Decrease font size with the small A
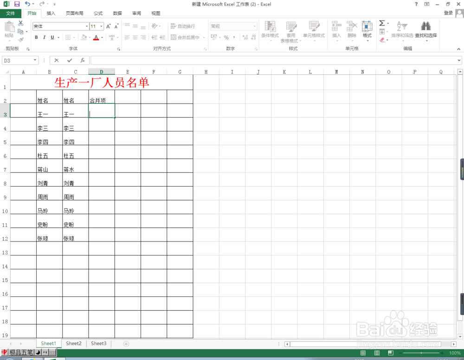 coord(116,26)
